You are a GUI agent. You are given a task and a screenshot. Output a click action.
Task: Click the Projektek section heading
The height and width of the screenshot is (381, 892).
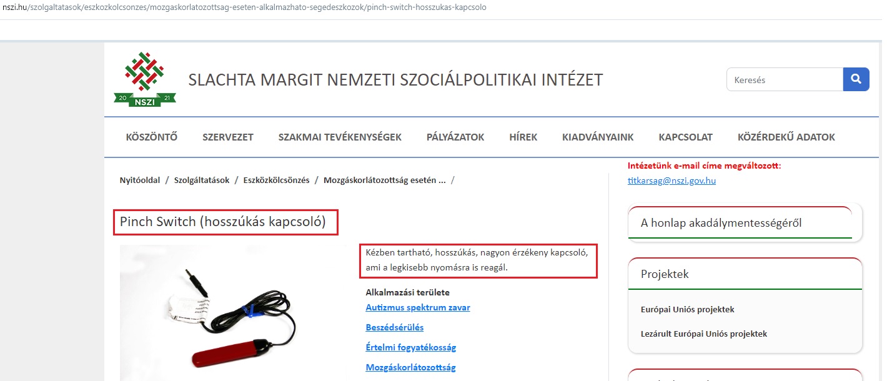pyautogui.click(x=665, y=274)
